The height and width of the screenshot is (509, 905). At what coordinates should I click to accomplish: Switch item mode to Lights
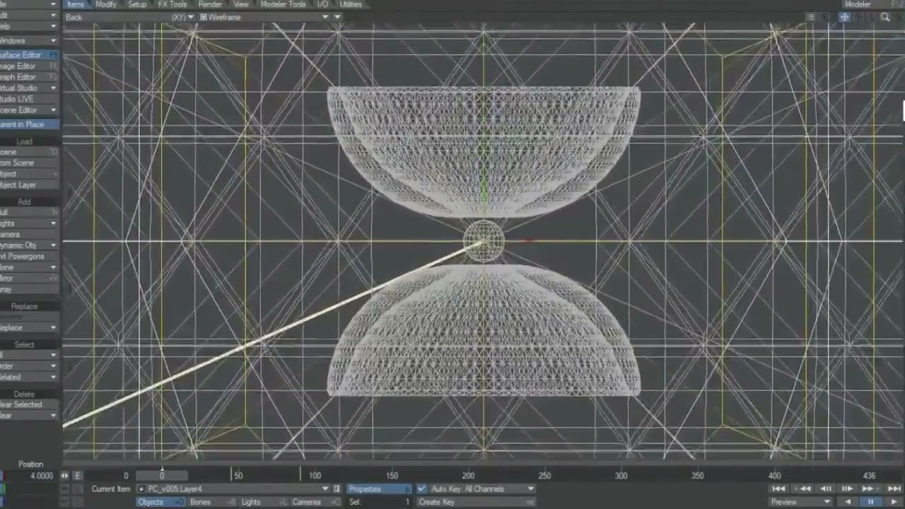263,502
